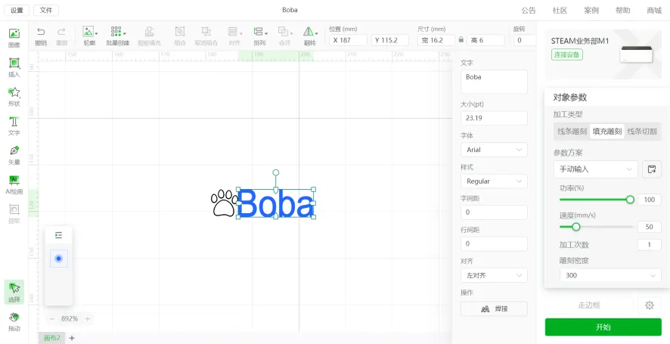Open the 公告 announcements link

pos(528,11)
